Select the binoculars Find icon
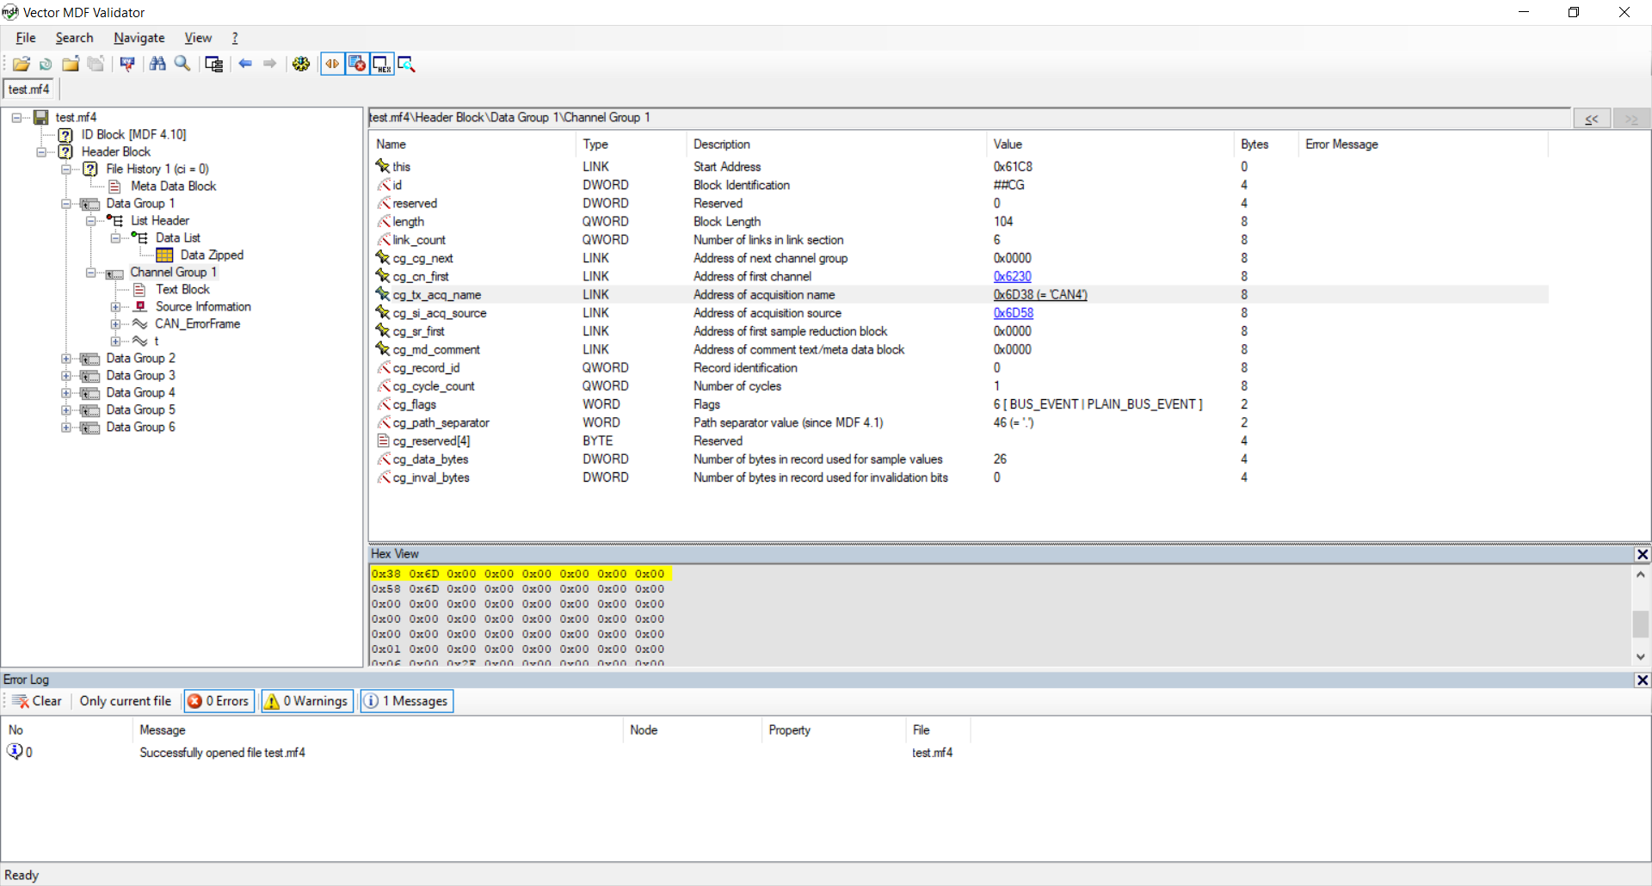This screenshot has height=886, width=1652. click(x=157, y=64)
